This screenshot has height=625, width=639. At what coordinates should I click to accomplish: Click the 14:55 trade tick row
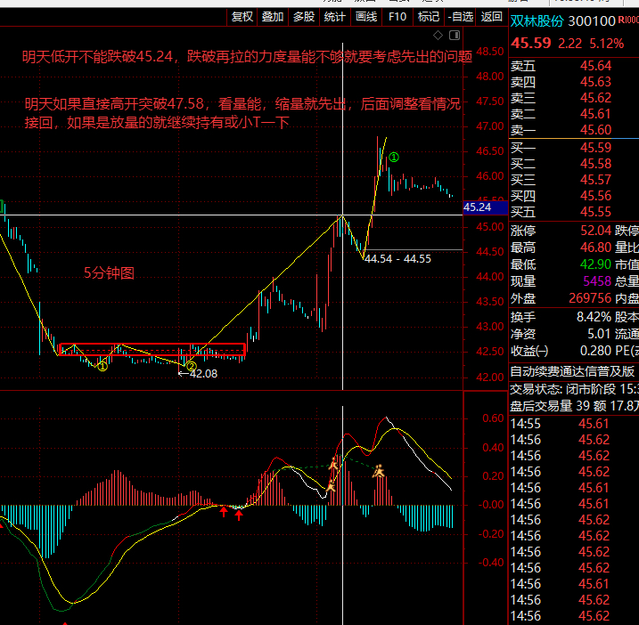574,424
